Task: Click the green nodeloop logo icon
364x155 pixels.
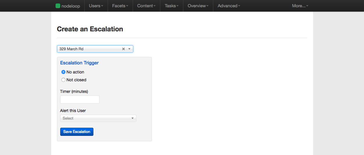Action: (x=58, y=6)
